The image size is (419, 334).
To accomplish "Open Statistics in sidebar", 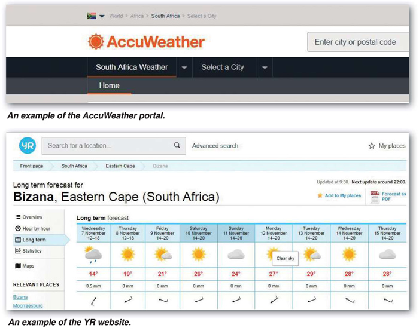I will (32, 251).
